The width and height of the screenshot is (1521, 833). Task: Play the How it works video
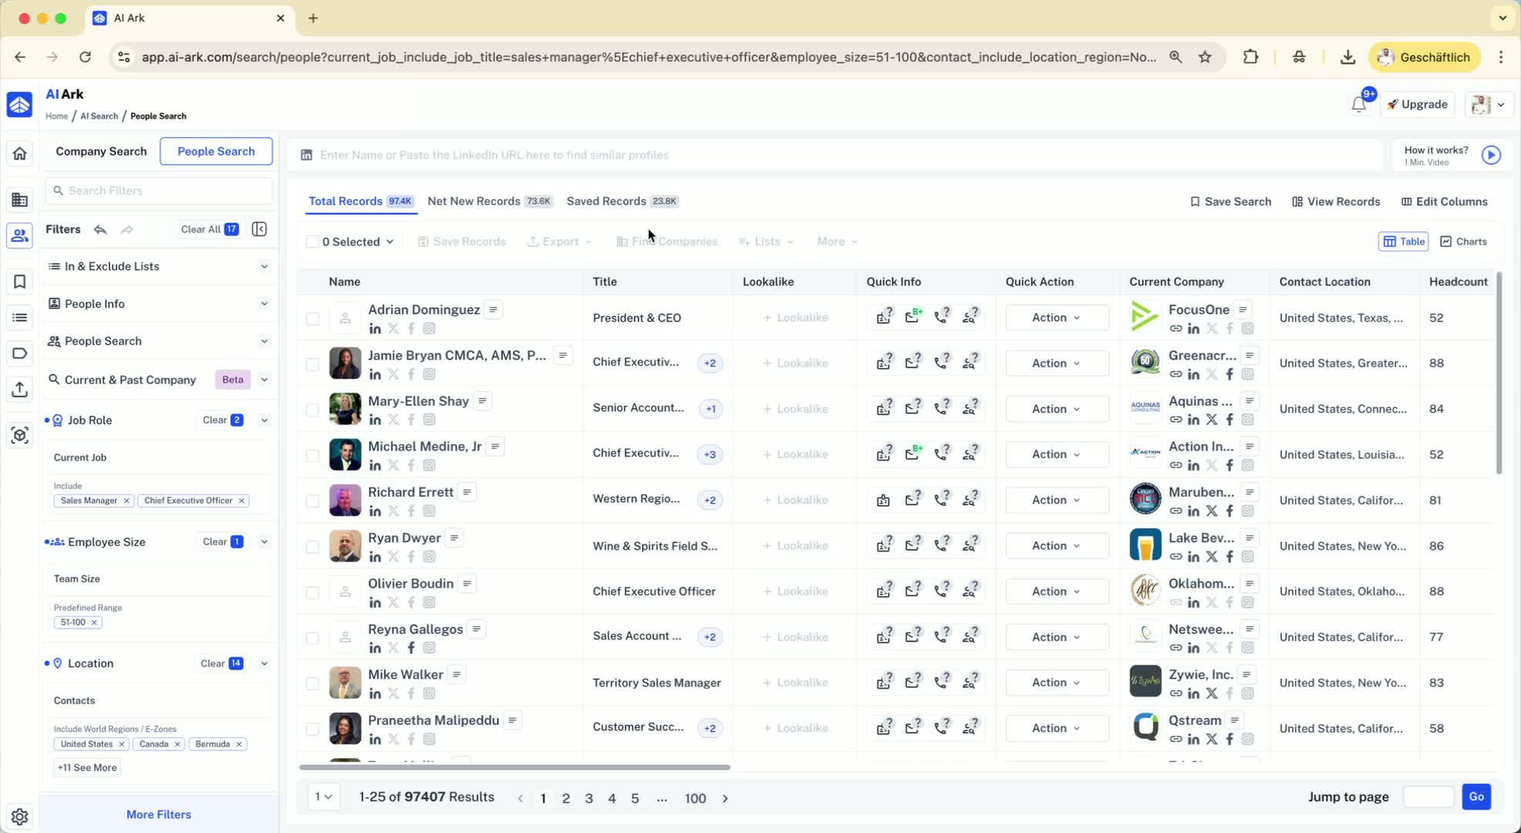pyautogui.click(x=1491, y=155)
